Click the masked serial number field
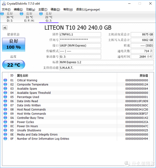 [x=80, y=40]
